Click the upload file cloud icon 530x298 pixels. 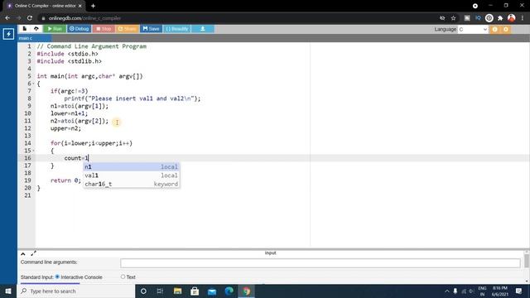click(x=36, y=29)
